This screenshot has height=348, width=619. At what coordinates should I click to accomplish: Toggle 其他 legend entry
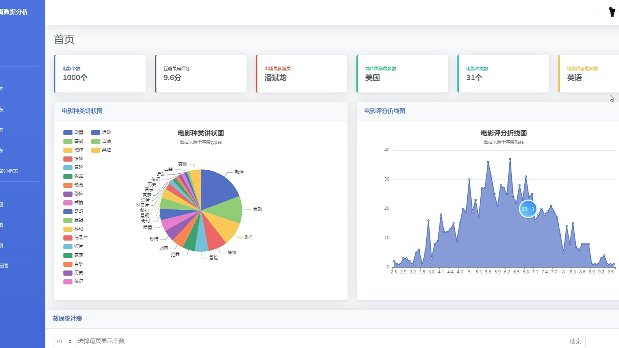tap(101, 150)
